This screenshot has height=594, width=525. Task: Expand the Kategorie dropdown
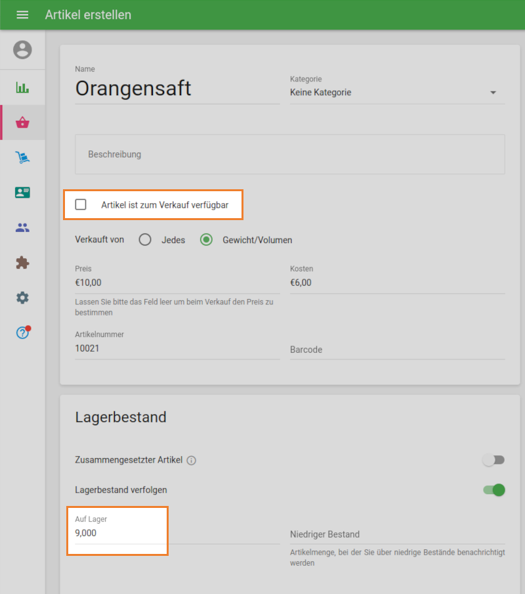pos(397,93)
